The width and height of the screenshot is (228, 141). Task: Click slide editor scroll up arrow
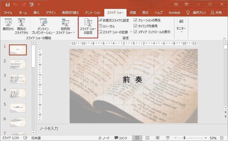click(x=225, y=43)
